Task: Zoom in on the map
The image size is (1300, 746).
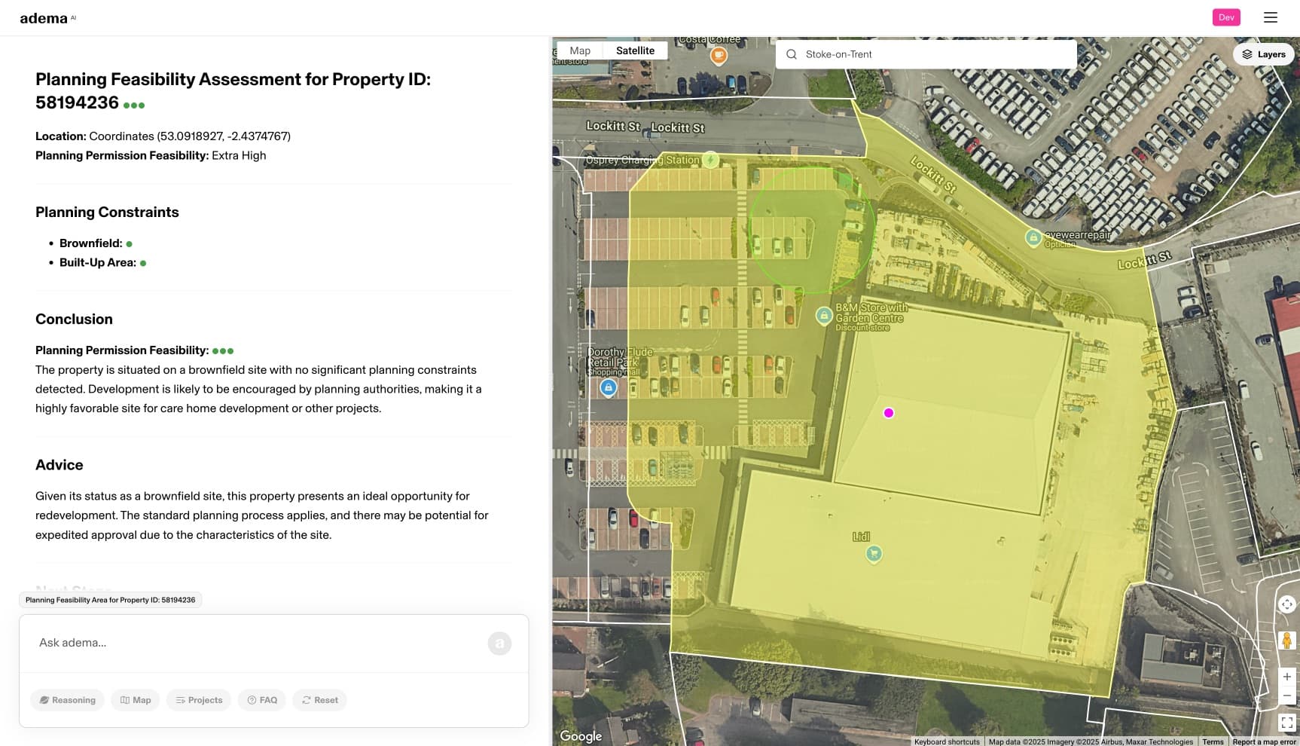Action: tap(1286, 677)
